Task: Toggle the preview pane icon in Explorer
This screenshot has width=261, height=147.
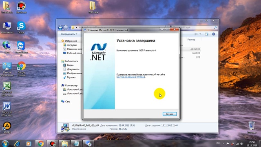Action: [x=207, y=34]
